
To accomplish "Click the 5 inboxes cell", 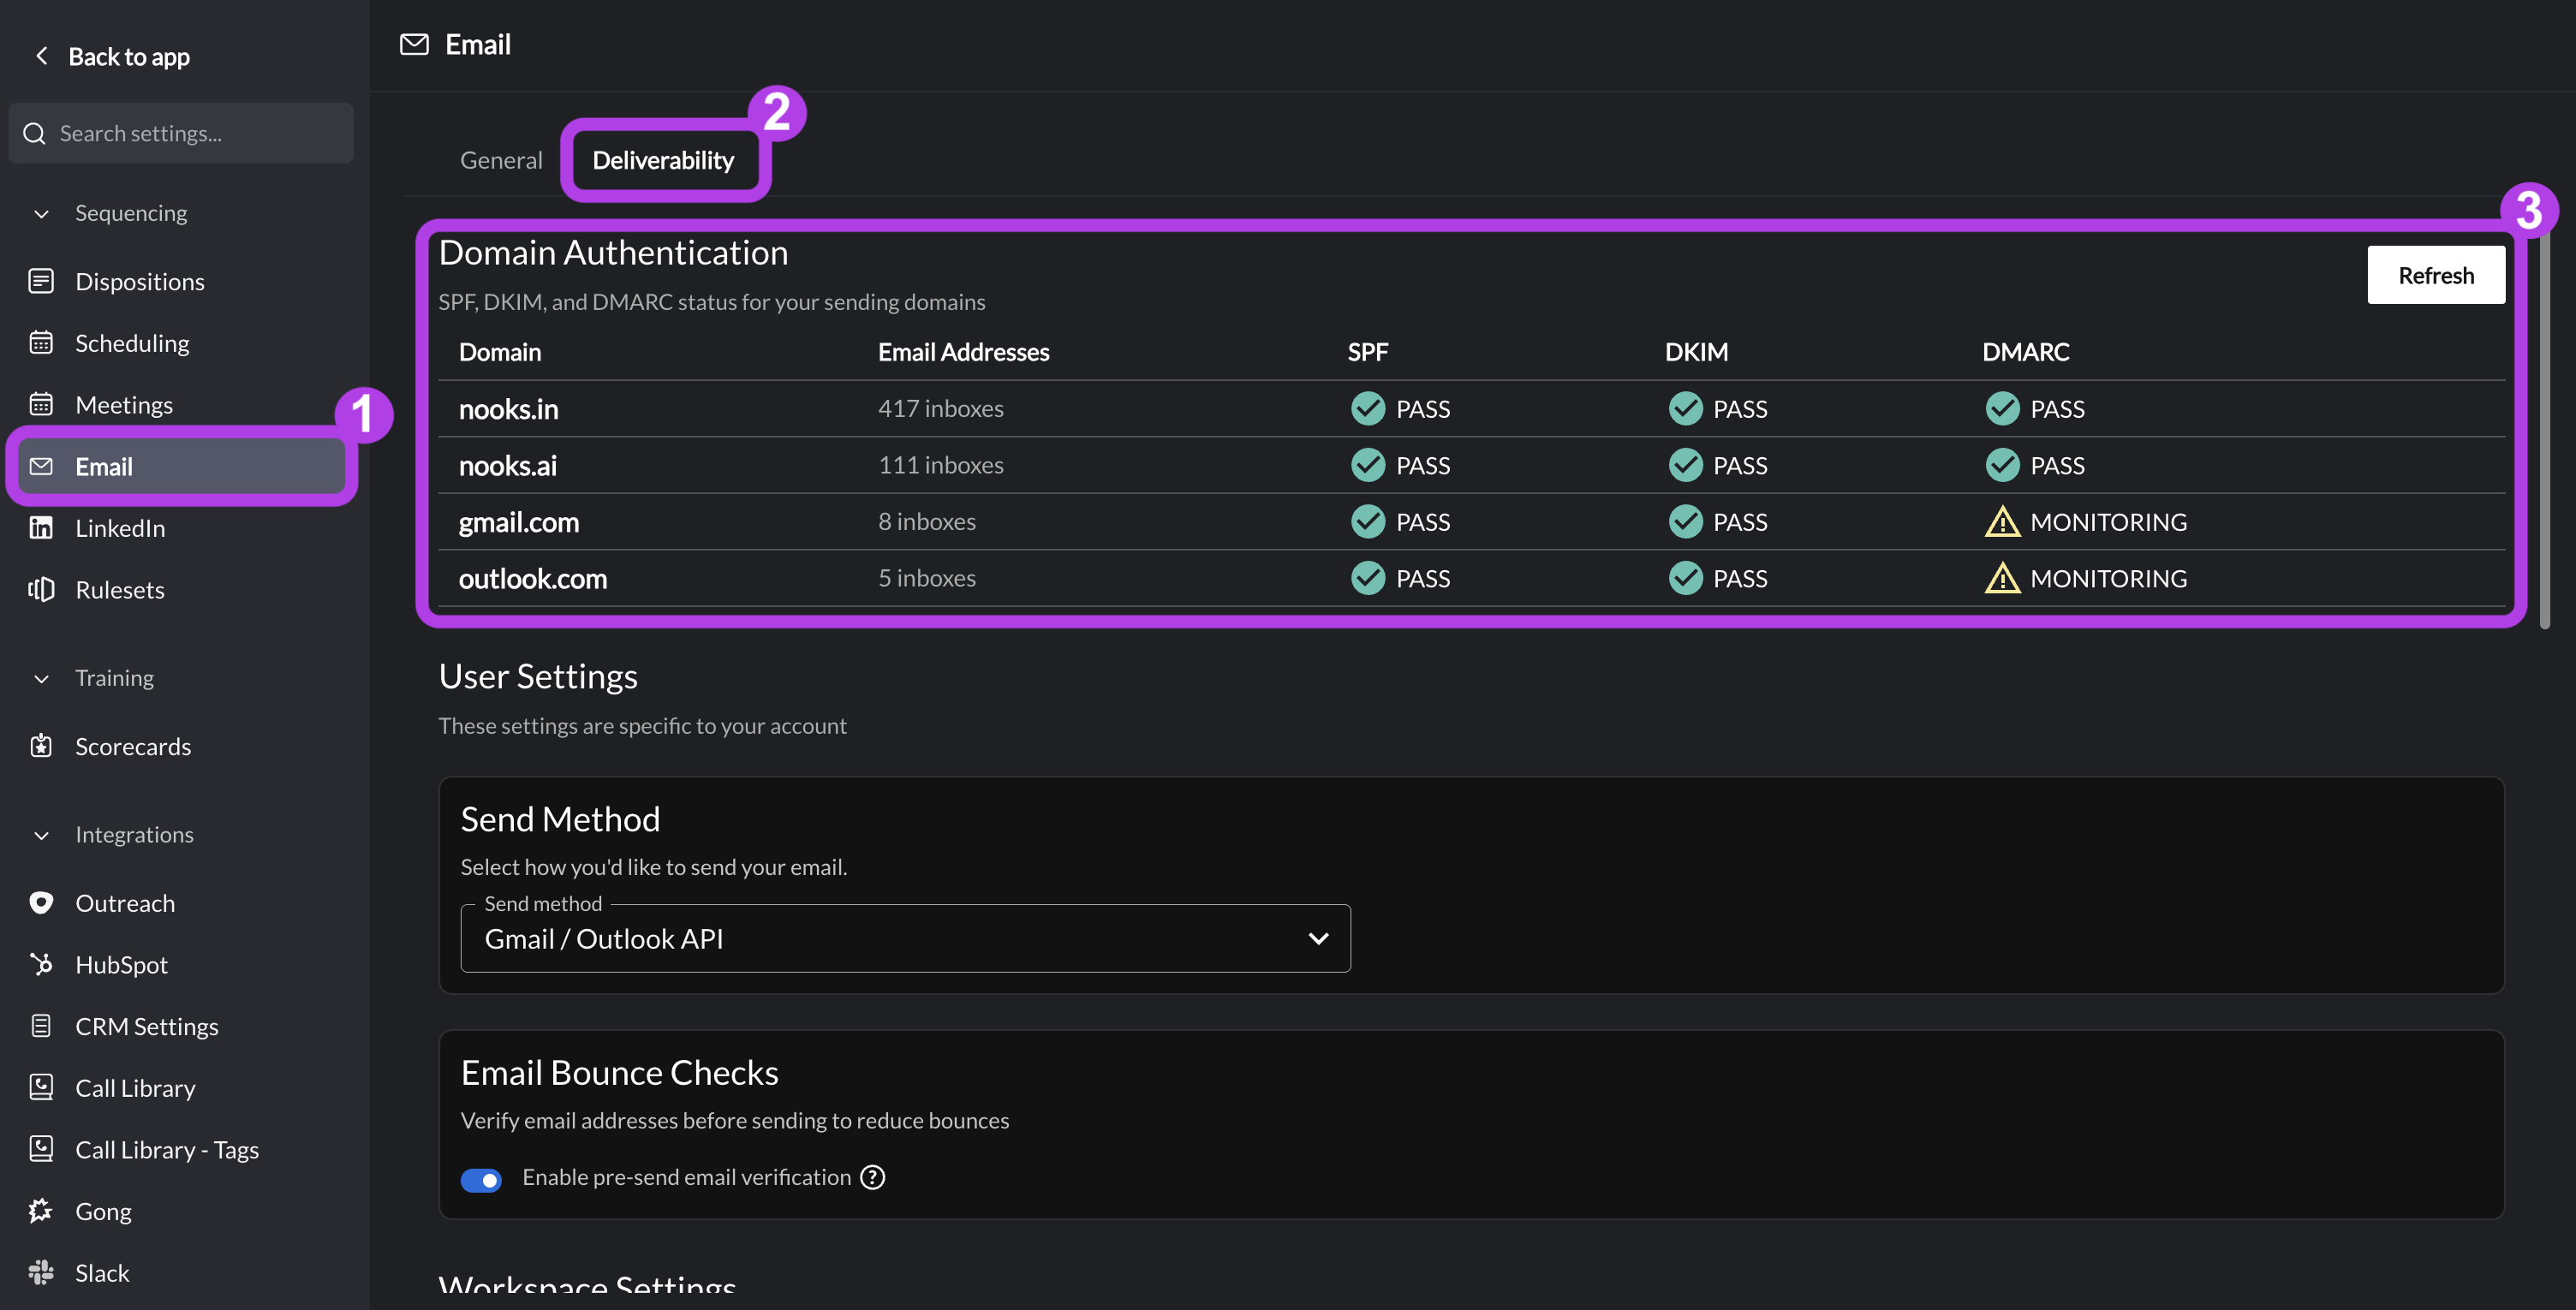I will [927, 578].
